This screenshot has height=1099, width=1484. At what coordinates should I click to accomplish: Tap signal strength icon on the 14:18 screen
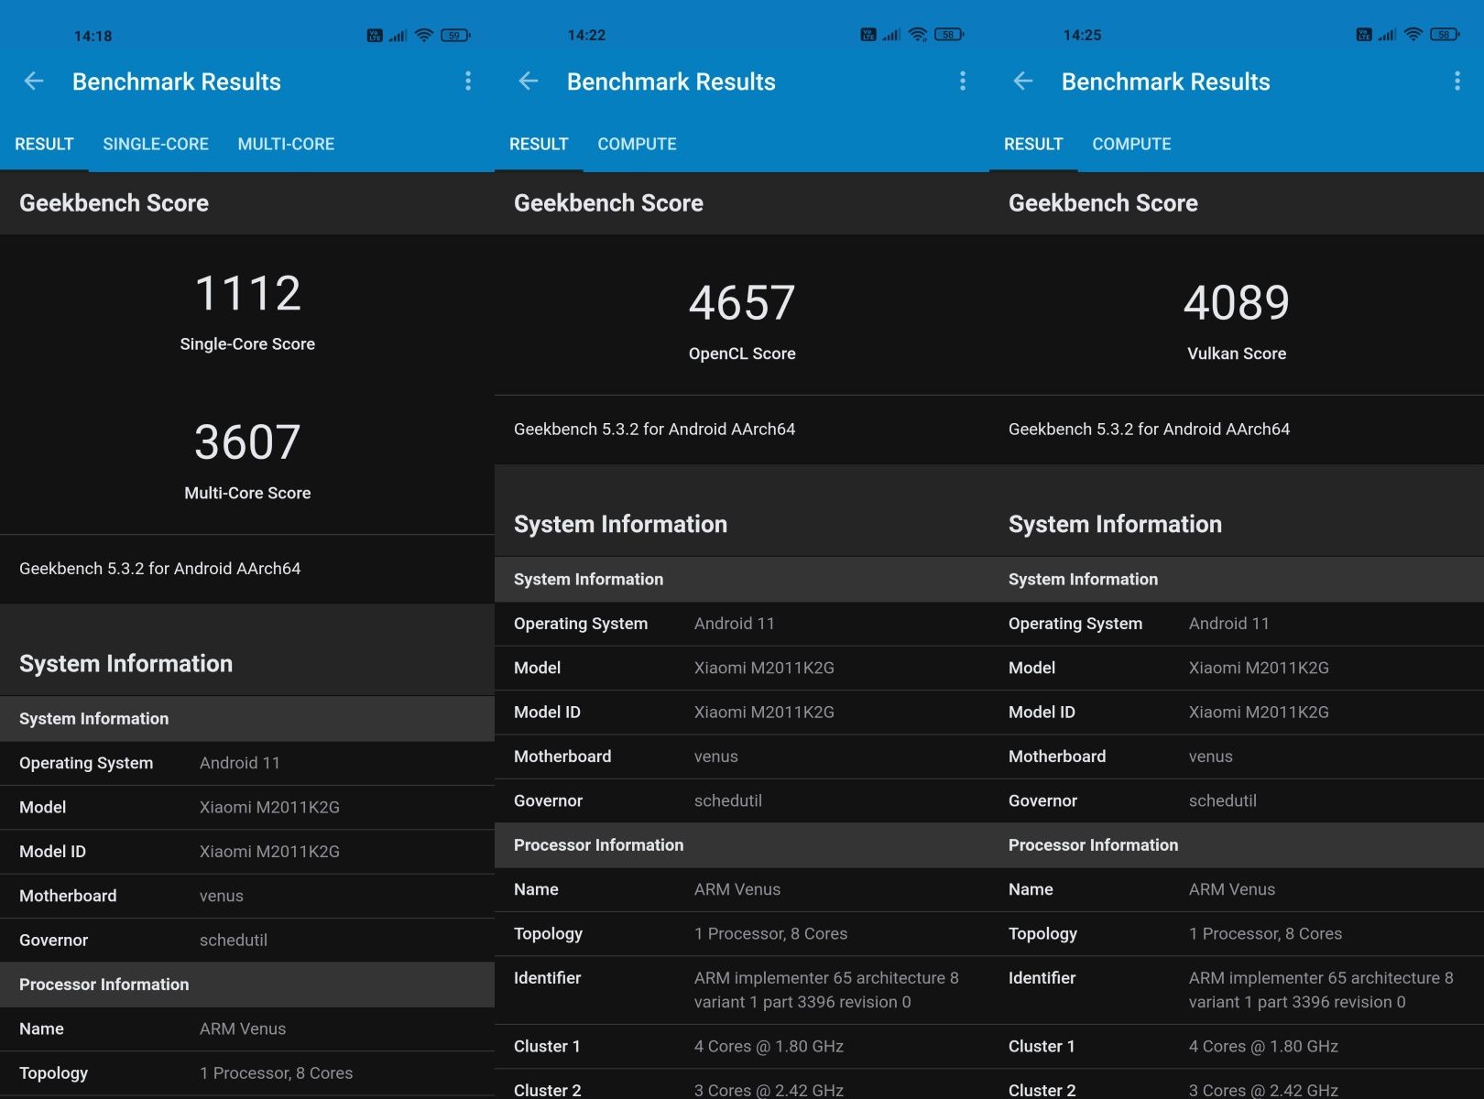[x=397, y=36]
